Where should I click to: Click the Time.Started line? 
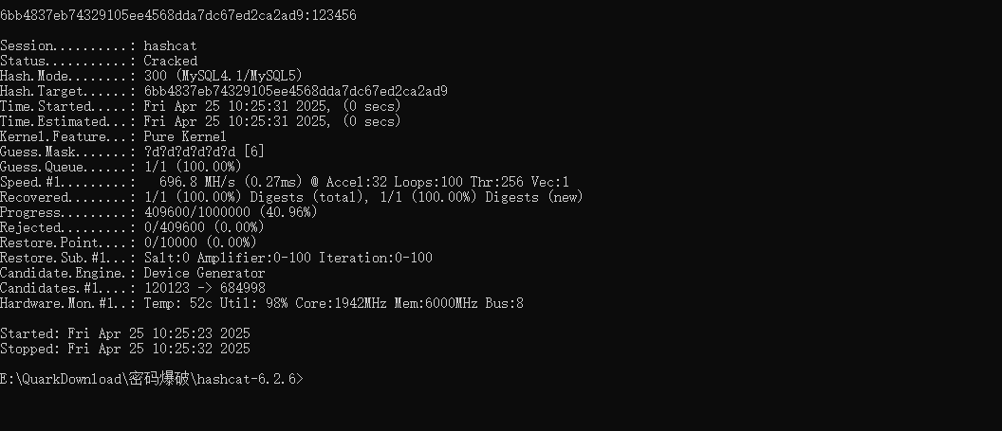[x=200, y=106]
